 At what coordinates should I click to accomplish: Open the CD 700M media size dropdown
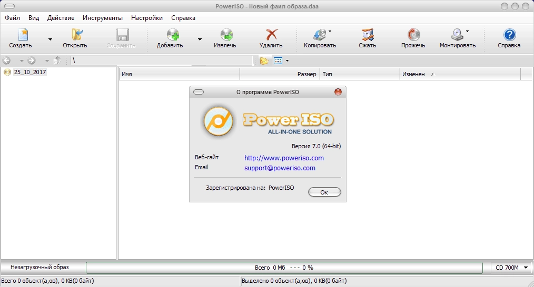coord(512,268)
